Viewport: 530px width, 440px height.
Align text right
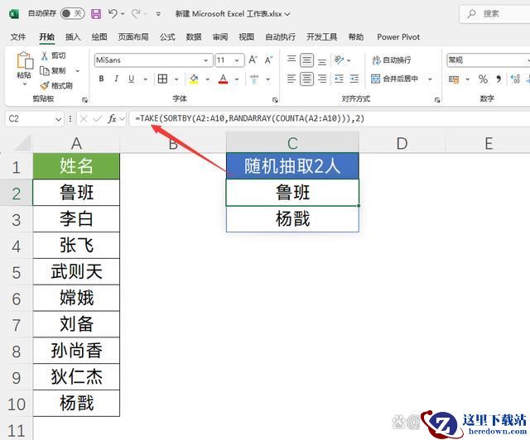pos(322,79)
